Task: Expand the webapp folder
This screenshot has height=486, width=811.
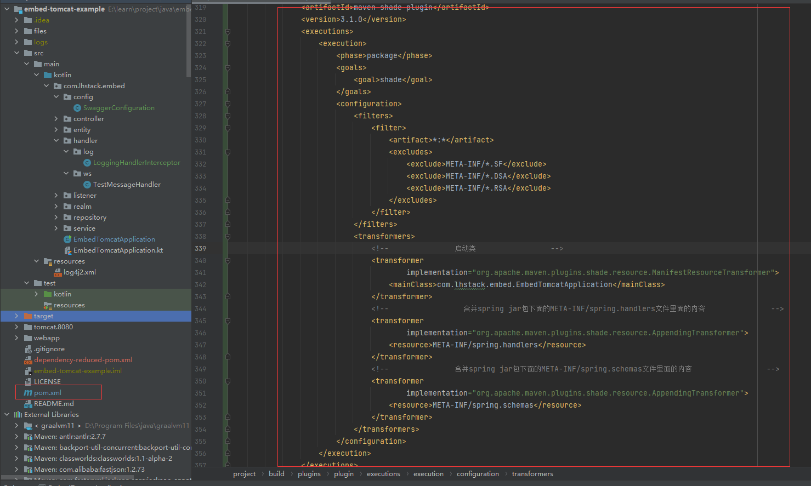Action: 16,338
